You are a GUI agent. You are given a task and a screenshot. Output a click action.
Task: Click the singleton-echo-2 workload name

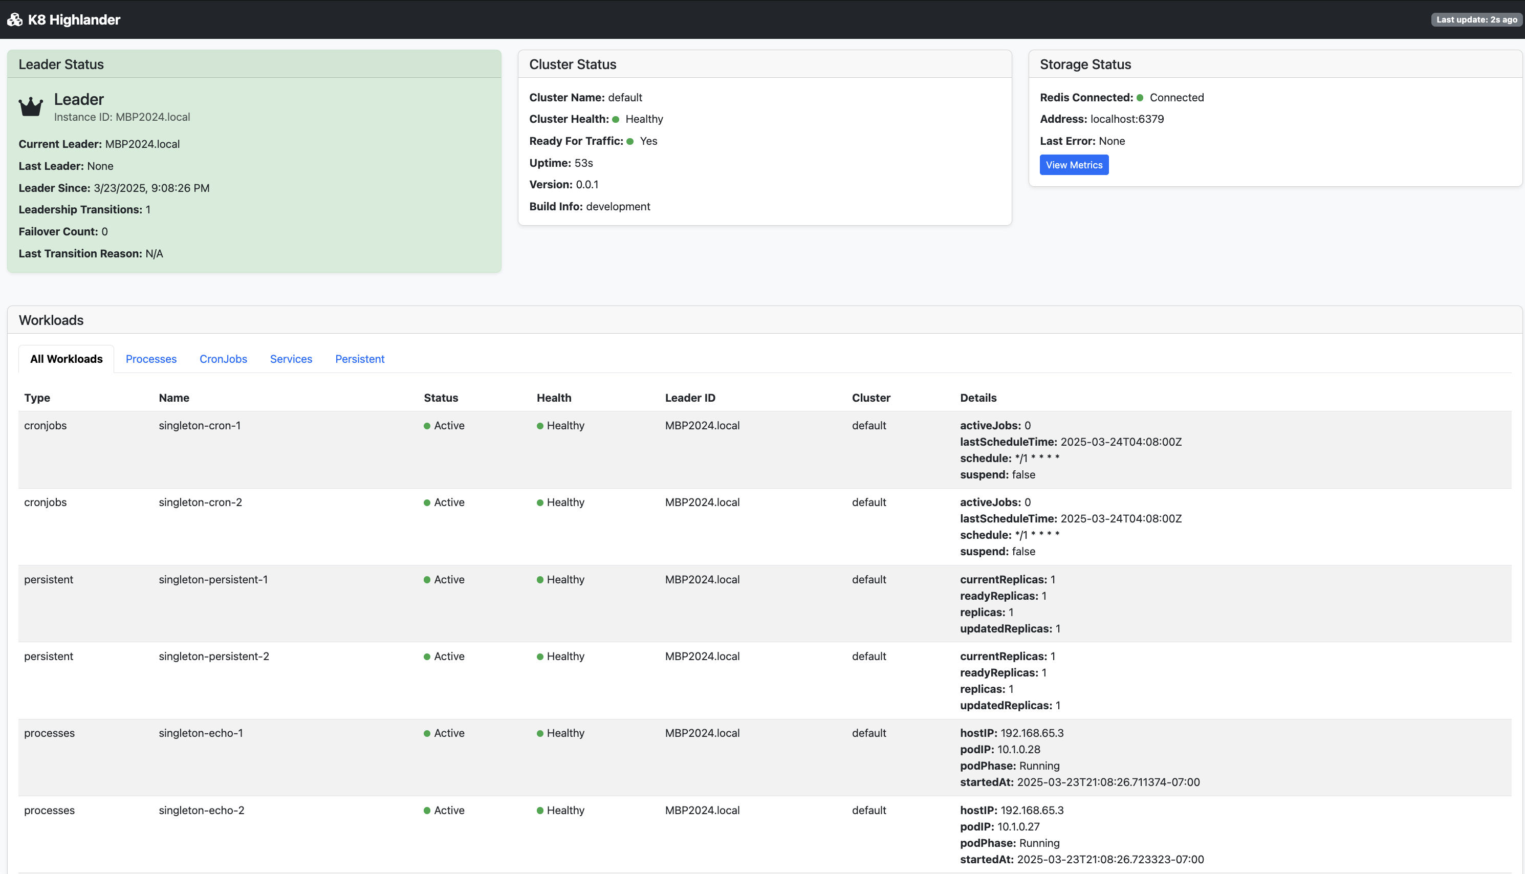point(201,811)
